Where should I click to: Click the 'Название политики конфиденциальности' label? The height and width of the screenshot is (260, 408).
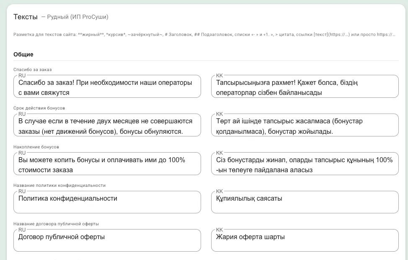59,186
